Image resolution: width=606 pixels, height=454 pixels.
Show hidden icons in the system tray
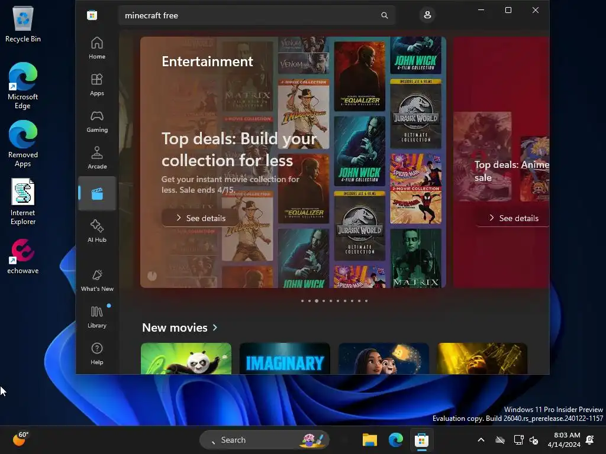[x=481, y=440]
